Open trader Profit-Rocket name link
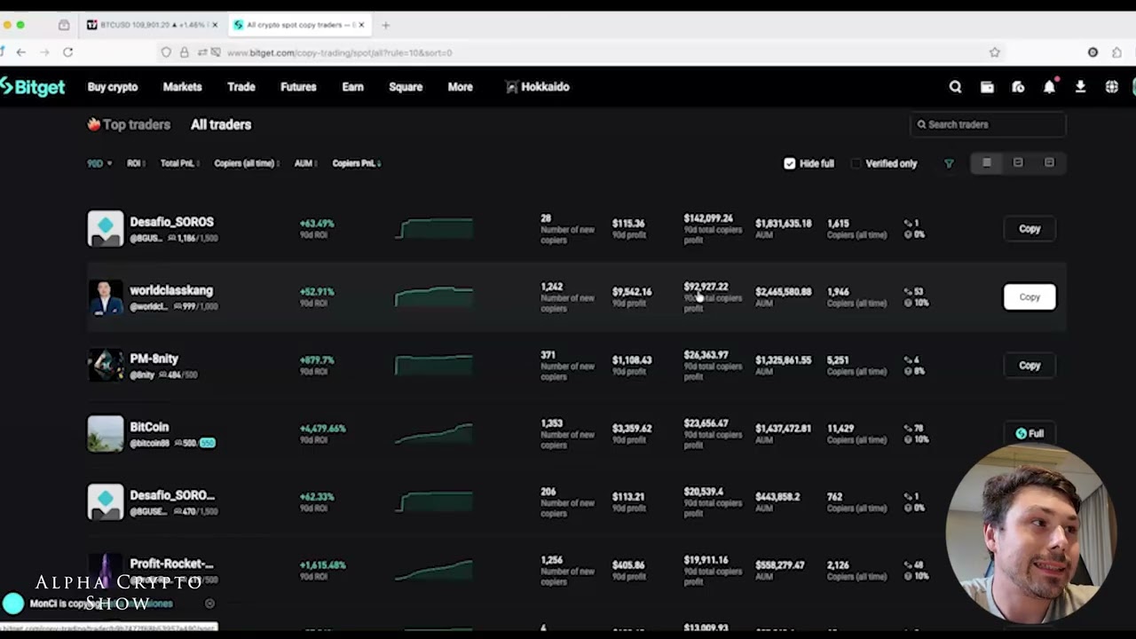1136x639 pixels. 171,564
